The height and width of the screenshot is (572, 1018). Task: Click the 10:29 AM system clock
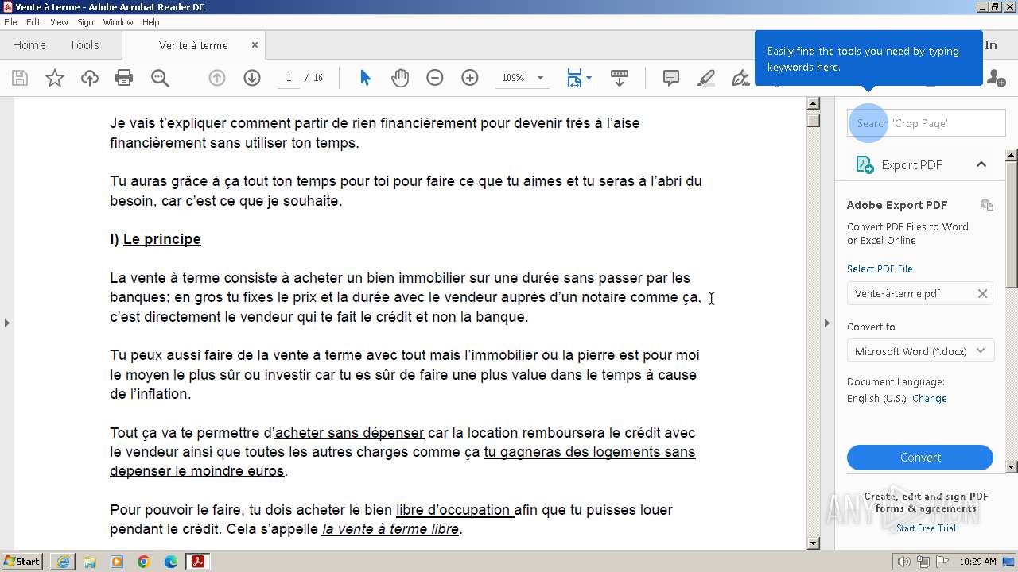click(978, 562)
